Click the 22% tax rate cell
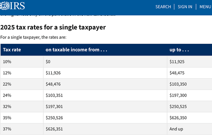The height and width of the screenshot is (135, 212). tap(22, 84)
